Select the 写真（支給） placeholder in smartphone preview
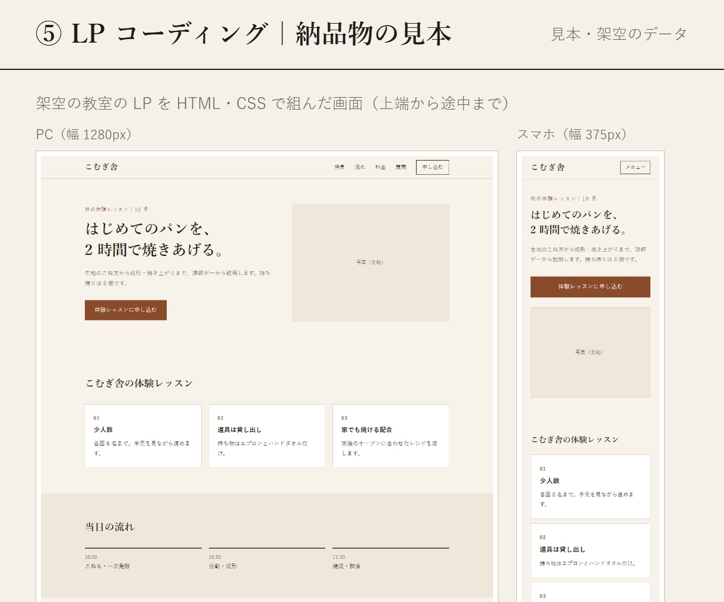This screenshot has height=602, width=724. click(590, 353)
